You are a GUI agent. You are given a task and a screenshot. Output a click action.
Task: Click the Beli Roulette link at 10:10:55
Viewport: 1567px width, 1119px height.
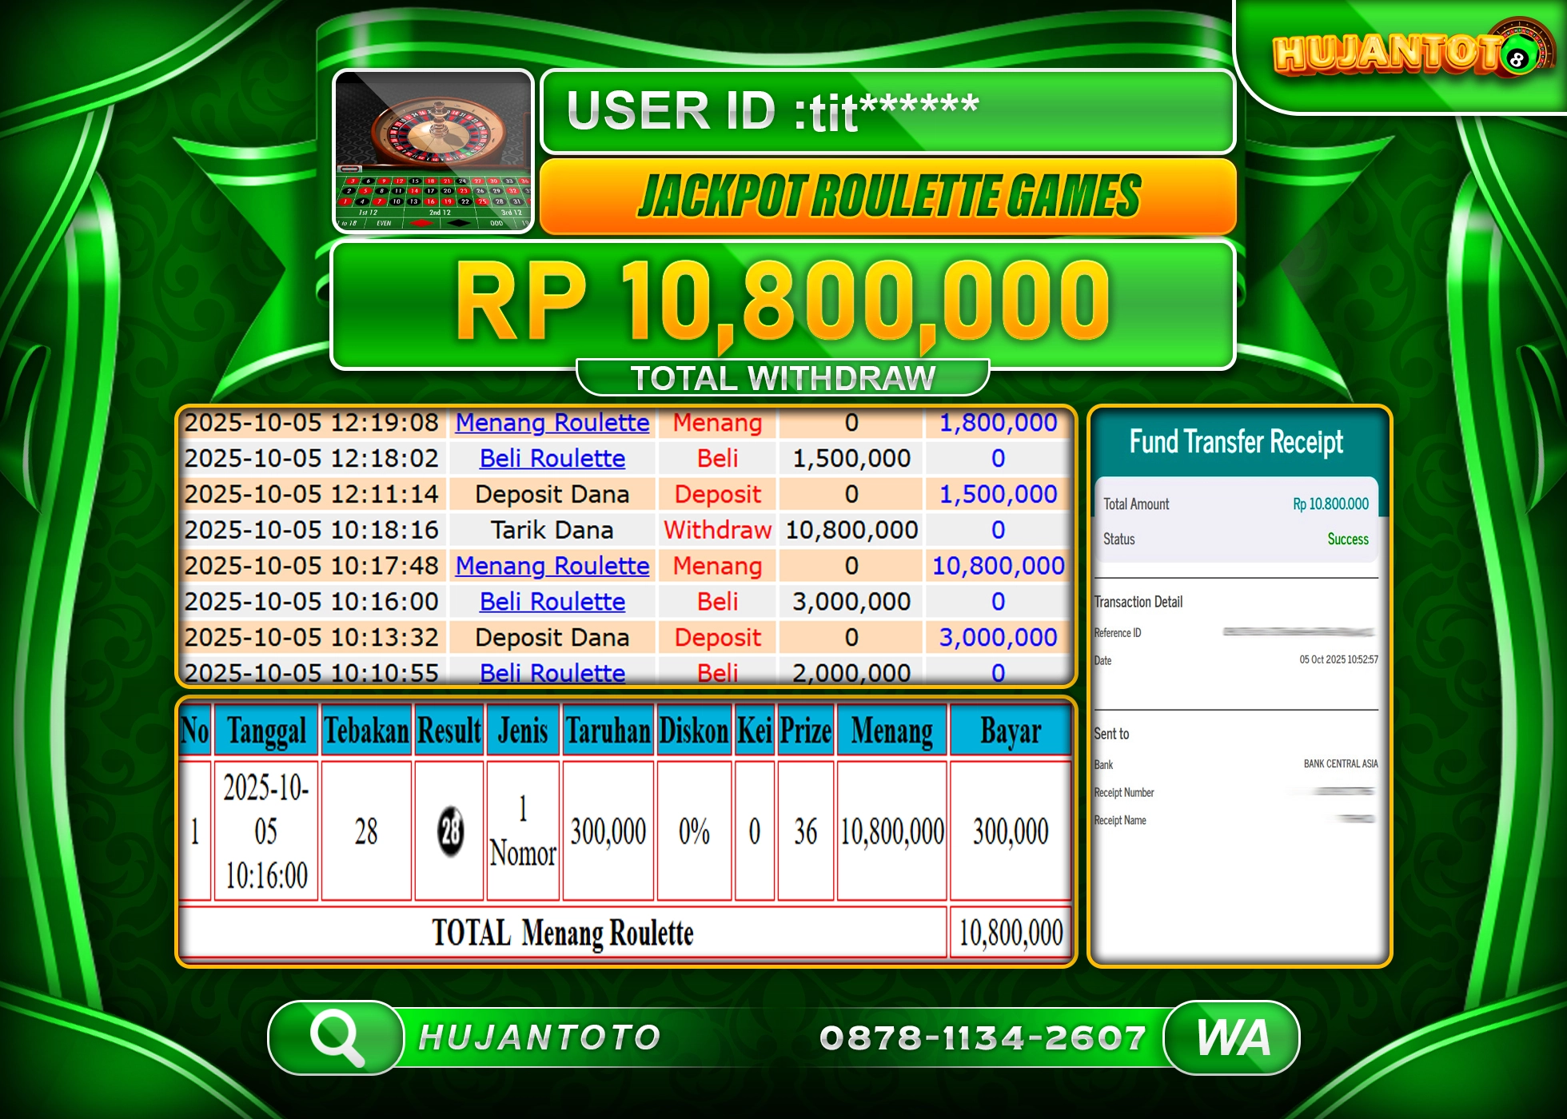[552, 674]
